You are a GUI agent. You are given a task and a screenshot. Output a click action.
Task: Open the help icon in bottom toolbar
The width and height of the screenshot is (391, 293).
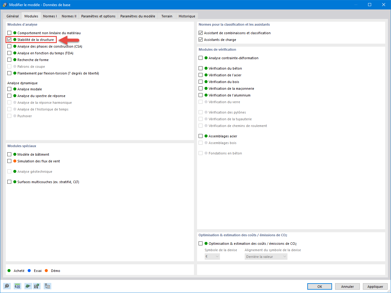click(x=7, y=286)
